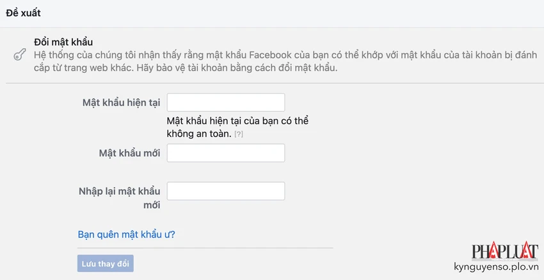Image resolution: width=544 pixels, height=280 pixels.
Task: Focus the Mật khẩu mới input field
Action: tap(226, 153)
